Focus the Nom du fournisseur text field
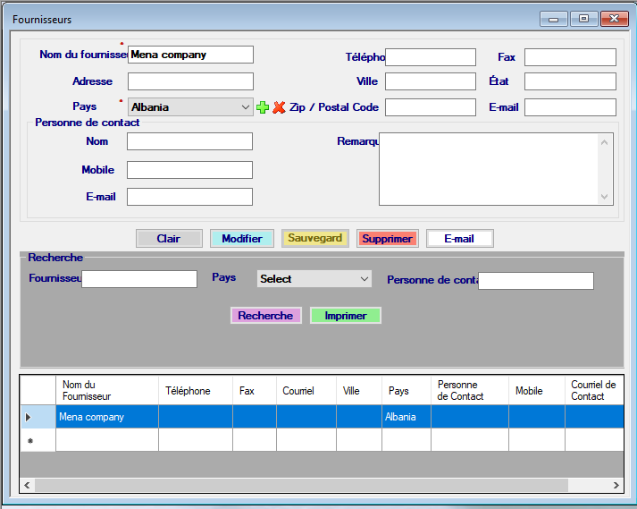Viewport: 637px width, 509px height. (x=190, y=55)
